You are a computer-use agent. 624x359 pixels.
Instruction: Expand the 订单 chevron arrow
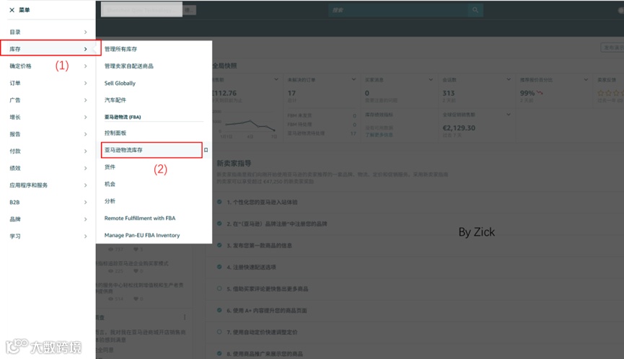point(85,83)
